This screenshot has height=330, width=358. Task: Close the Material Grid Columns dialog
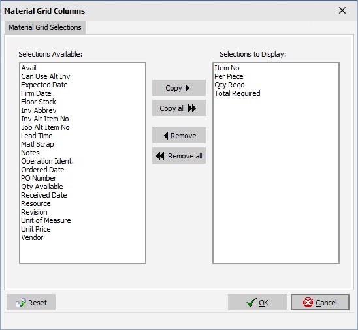coord(342,10)
